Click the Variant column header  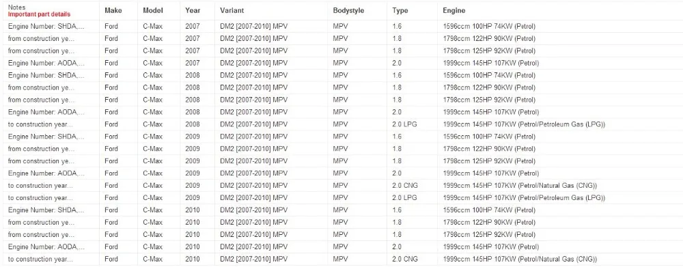232,10
